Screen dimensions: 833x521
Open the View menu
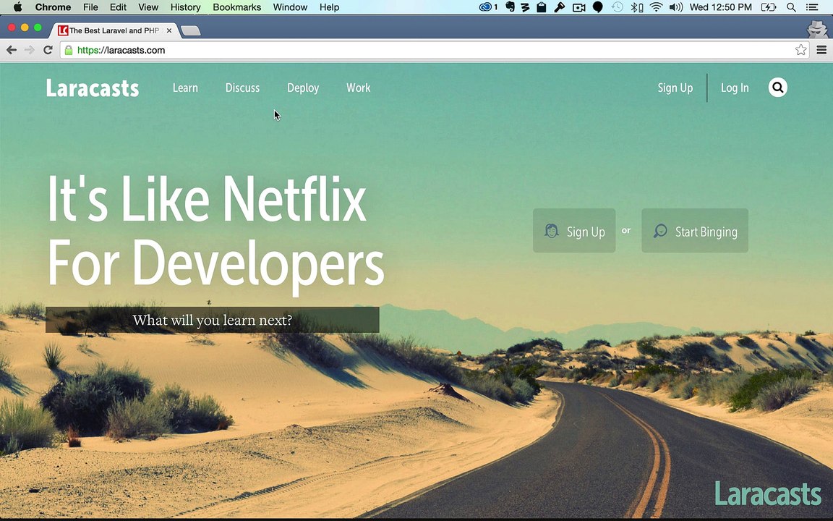coord(148,7)
